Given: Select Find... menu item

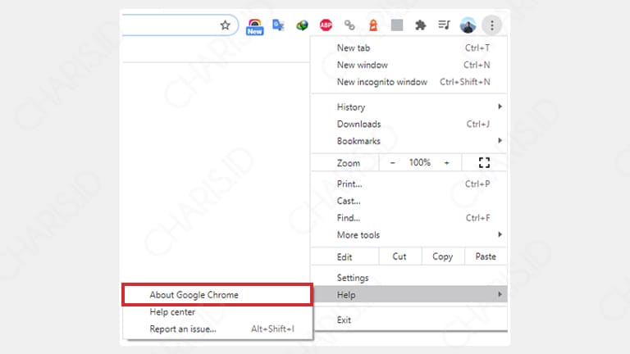Looking at the screenshot, I should 409,218.
